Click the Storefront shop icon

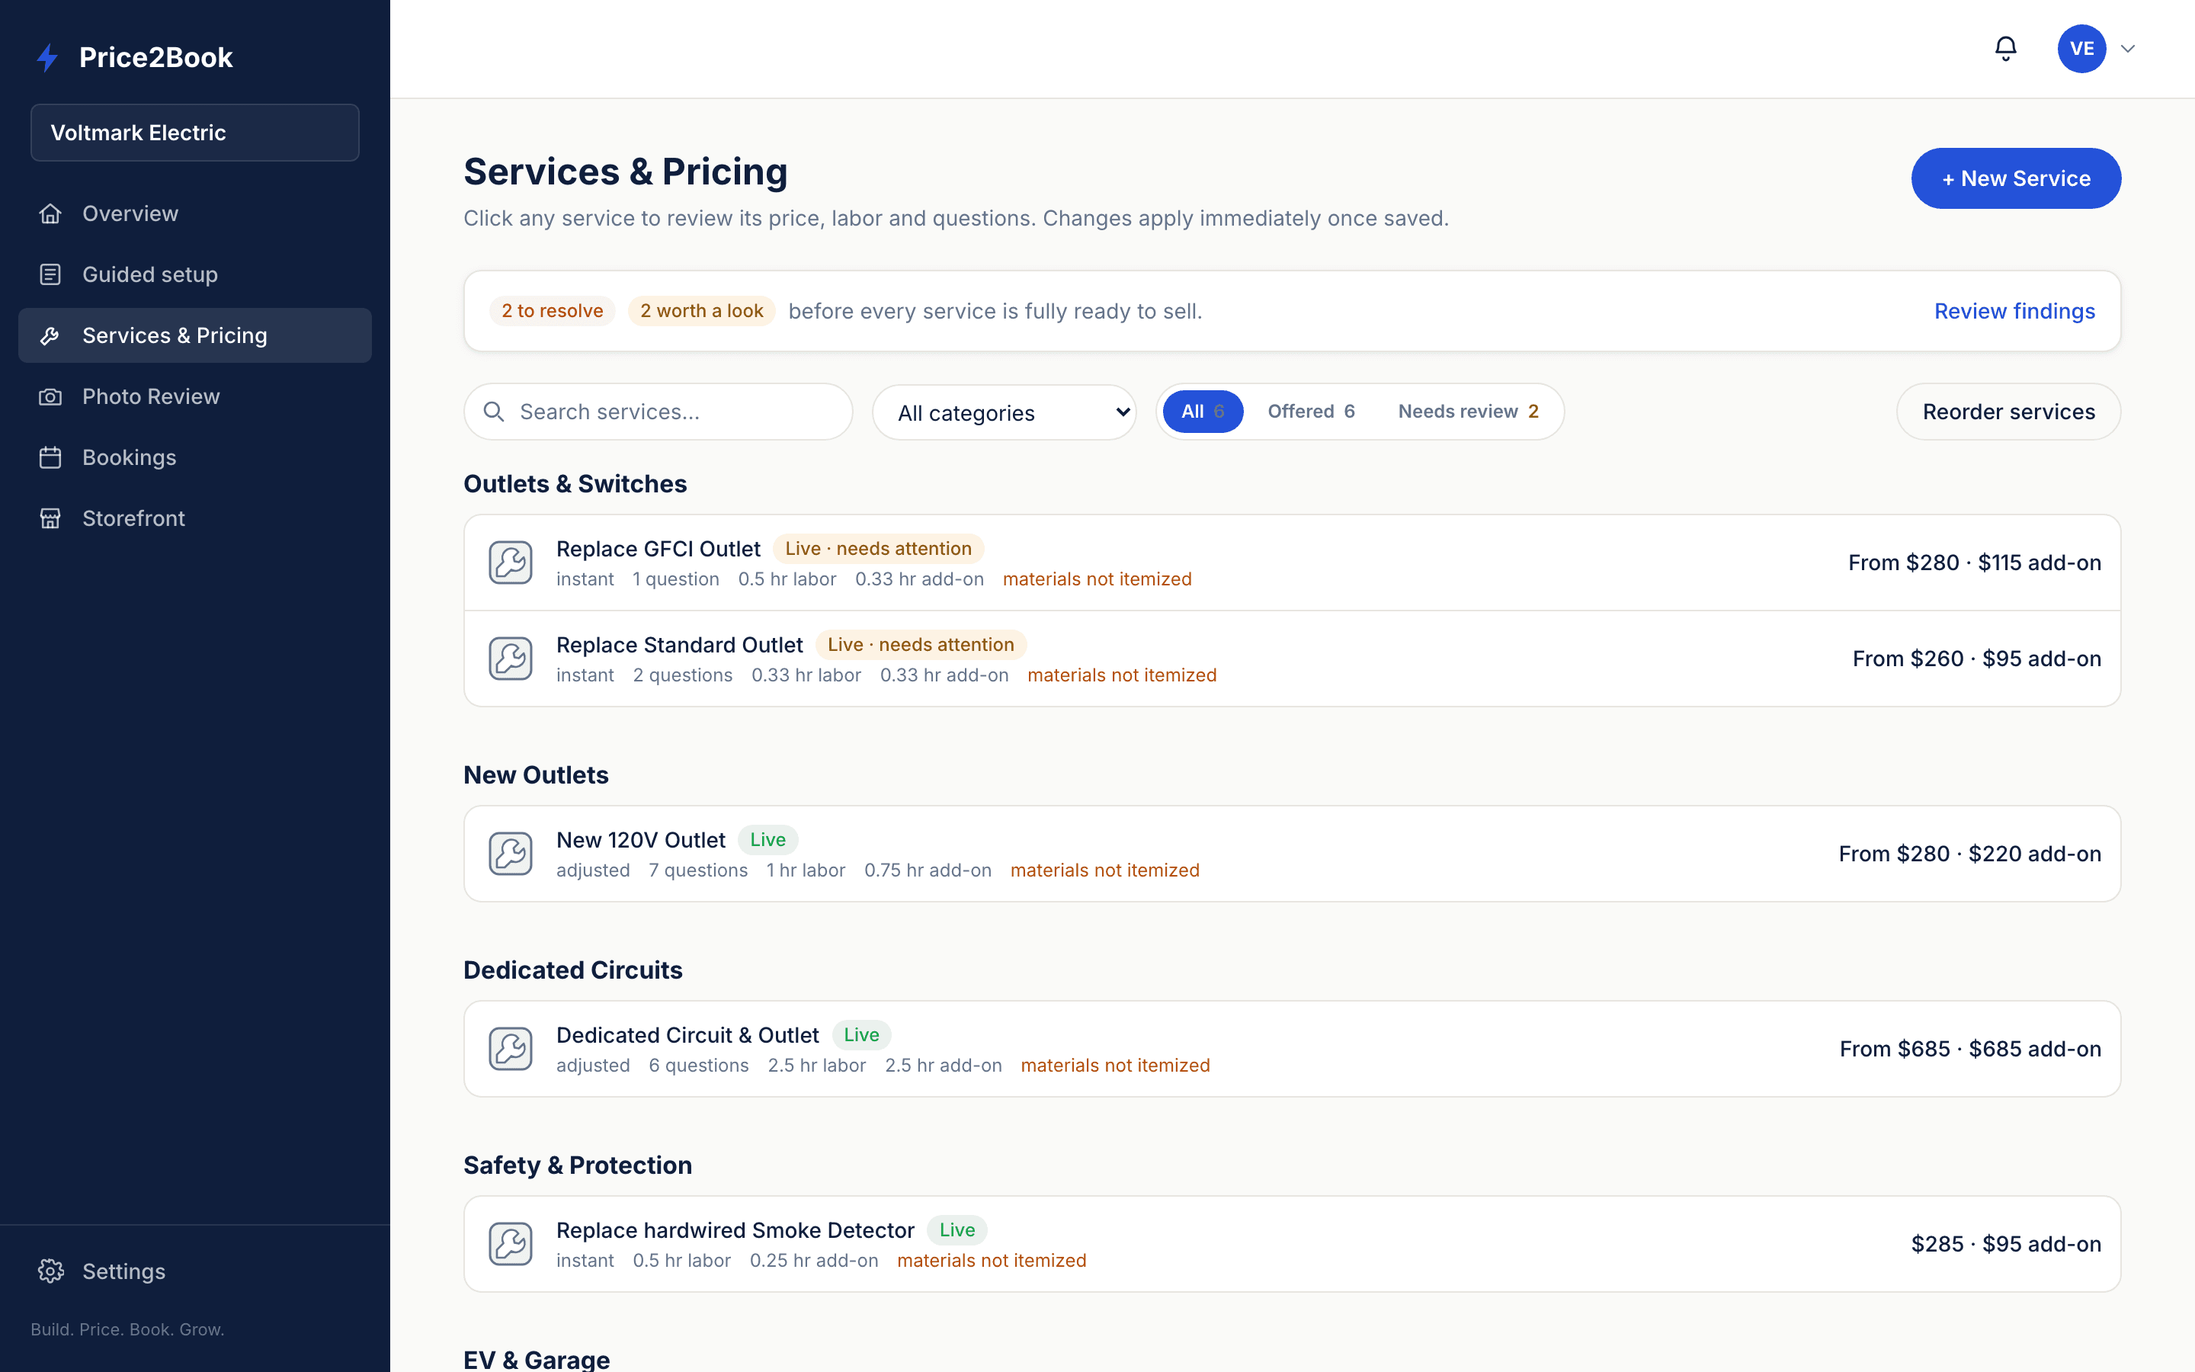[51, 518]
